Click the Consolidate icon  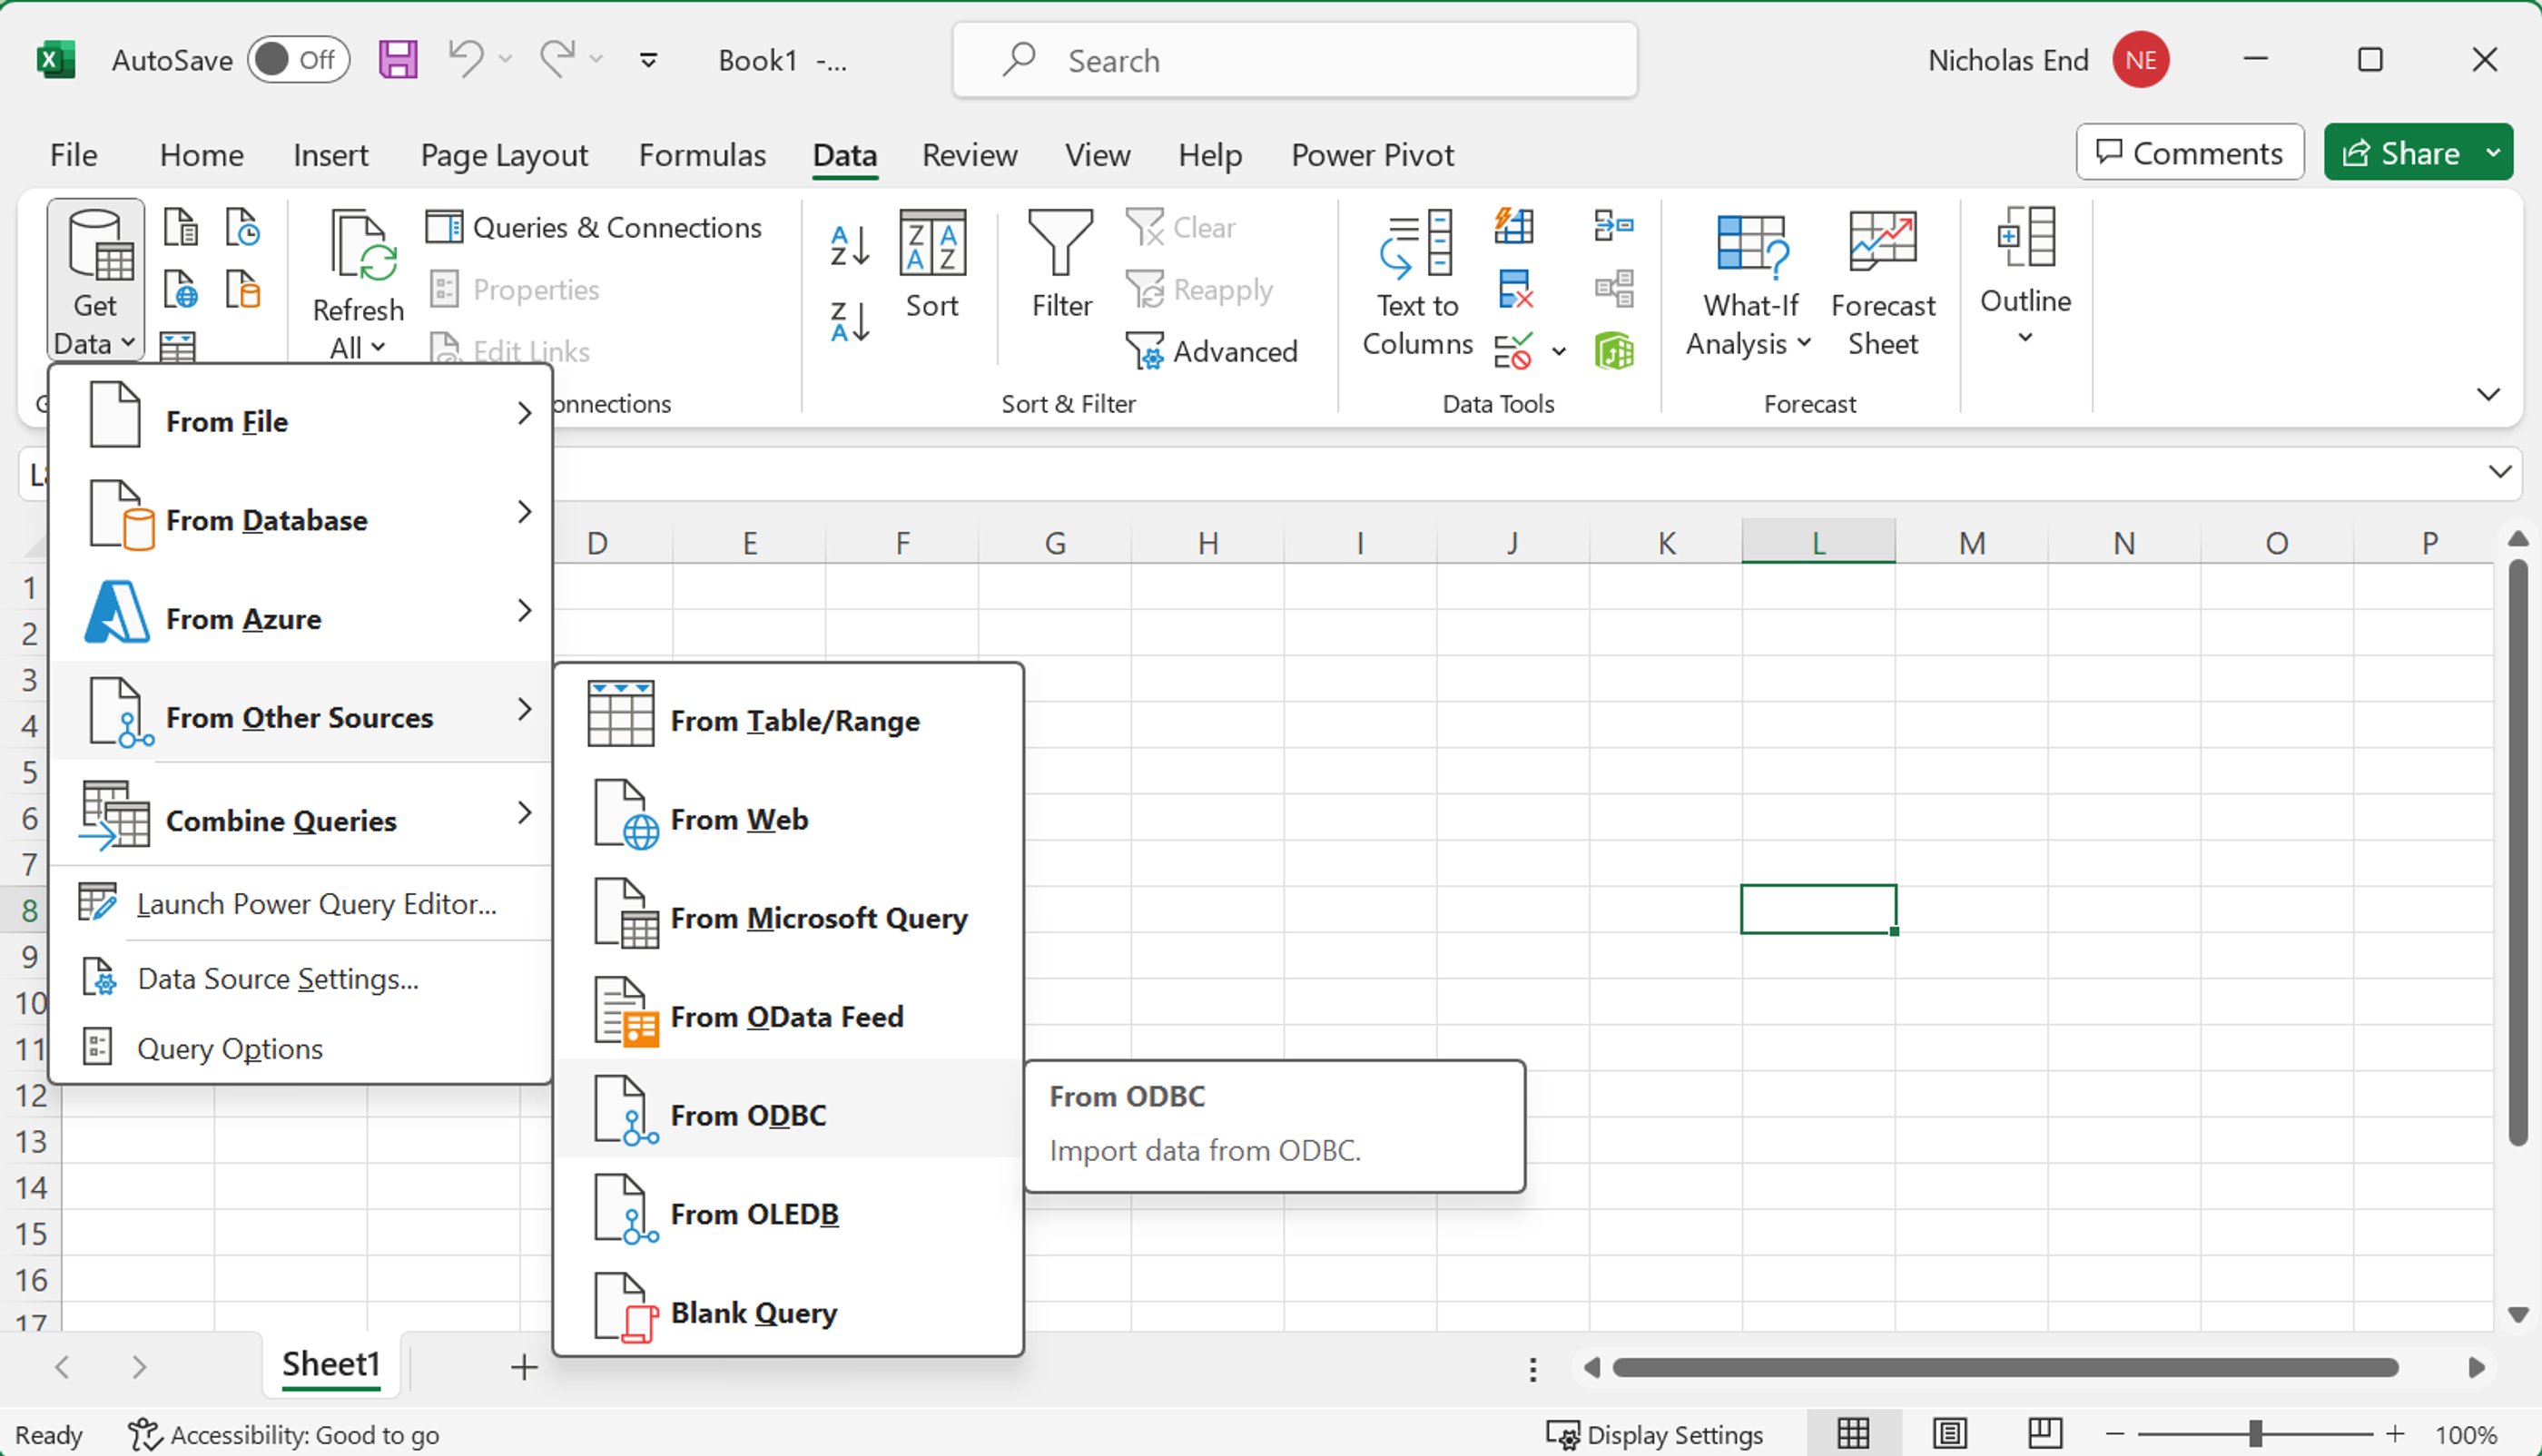pos(1614,226)
